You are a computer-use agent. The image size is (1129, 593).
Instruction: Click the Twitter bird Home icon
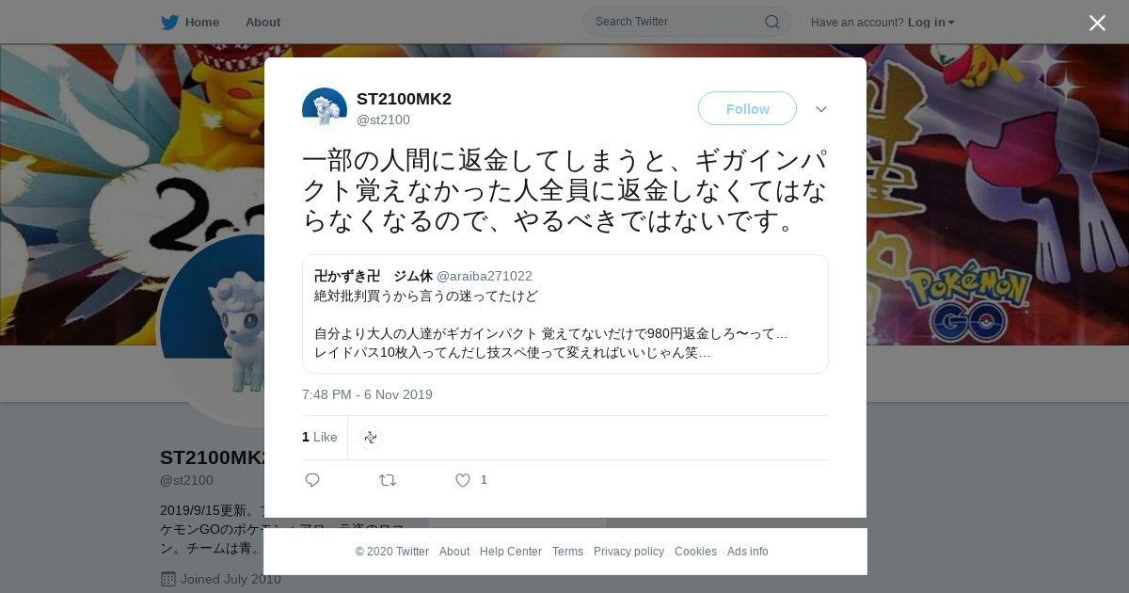tap(169, 22)
